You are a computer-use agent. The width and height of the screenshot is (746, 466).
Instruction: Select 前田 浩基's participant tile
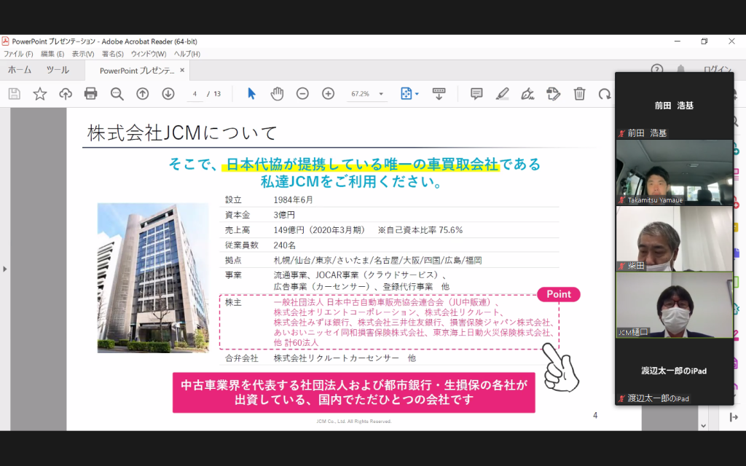pos(674,106)
